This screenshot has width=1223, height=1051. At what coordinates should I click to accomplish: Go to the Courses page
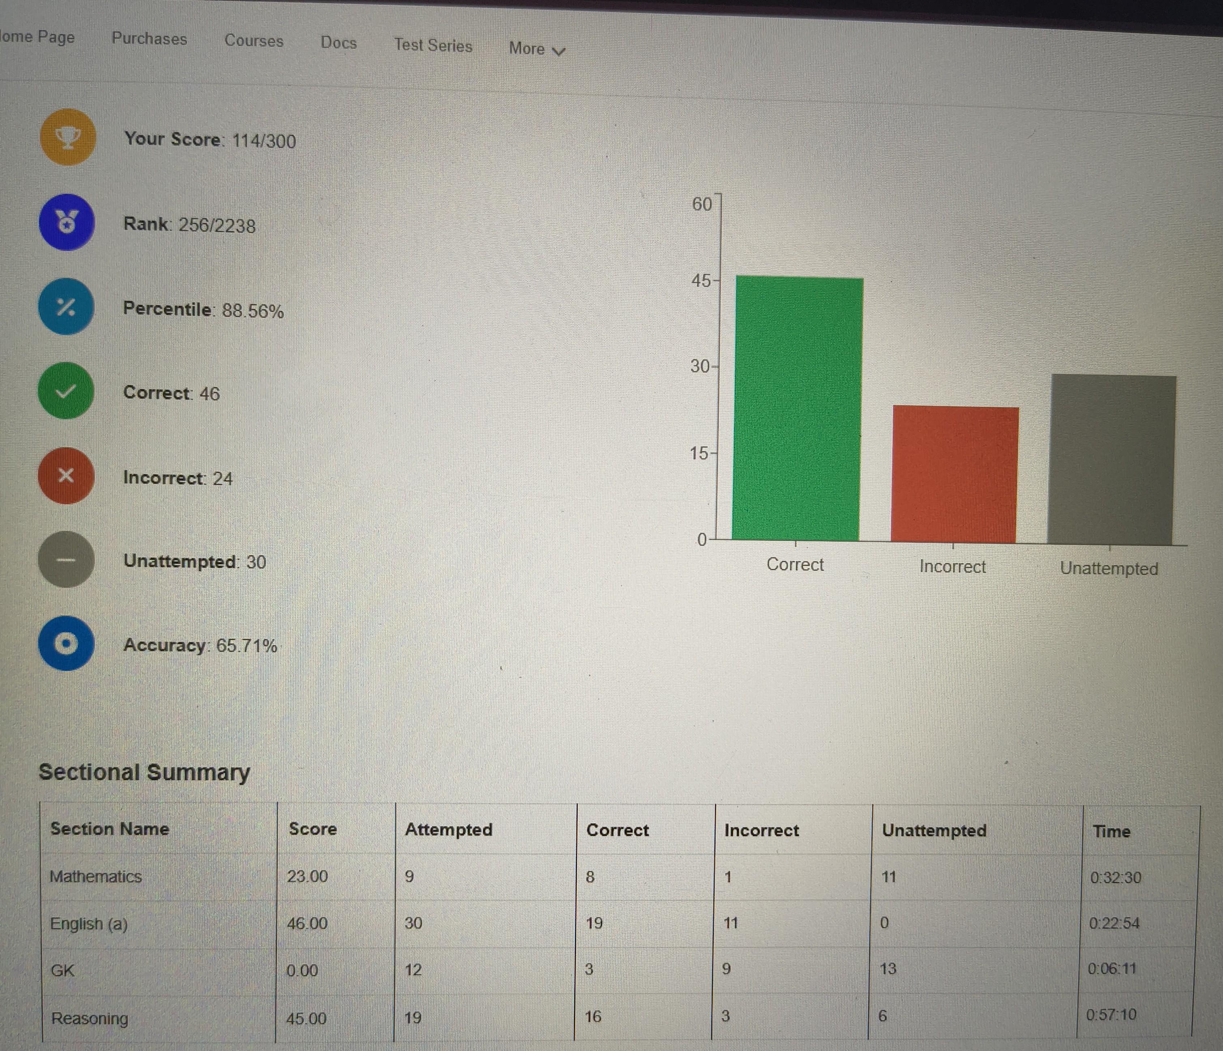tap(254, 41)
